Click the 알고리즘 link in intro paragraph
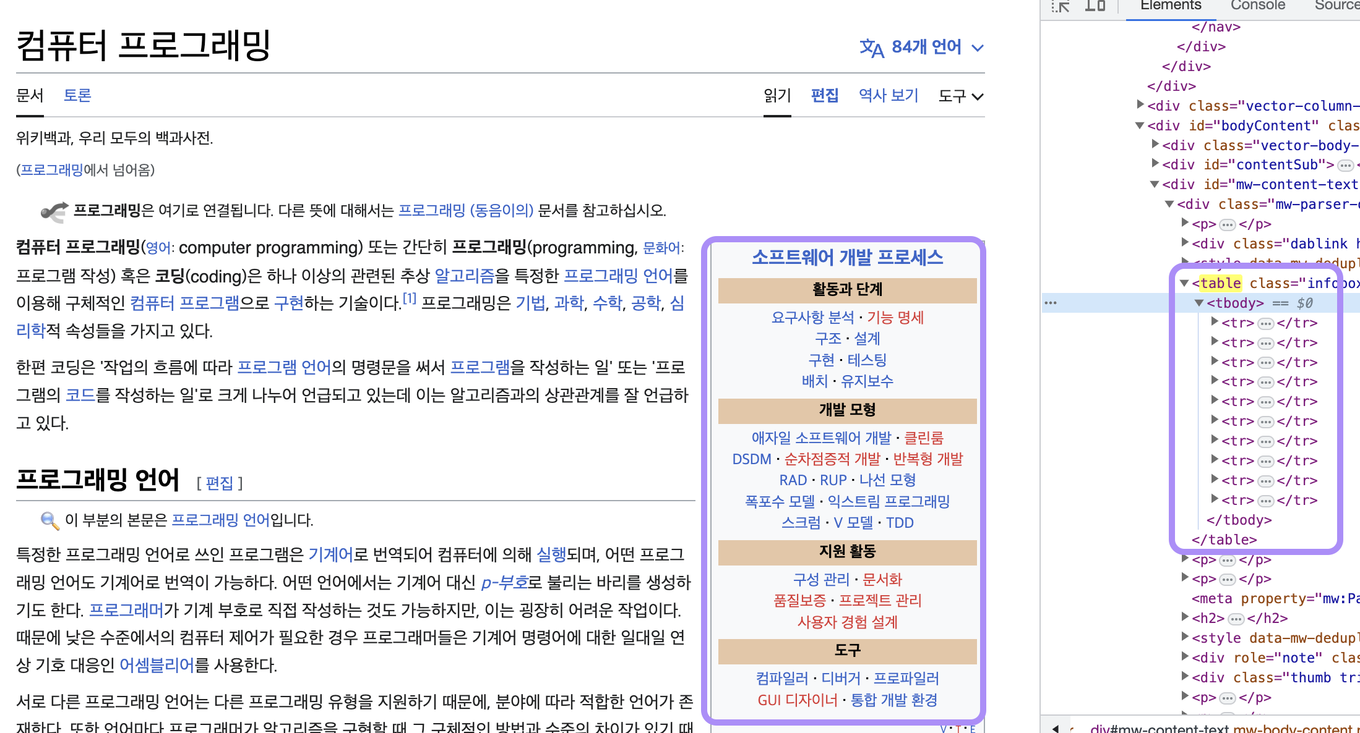 pos(464,276)
